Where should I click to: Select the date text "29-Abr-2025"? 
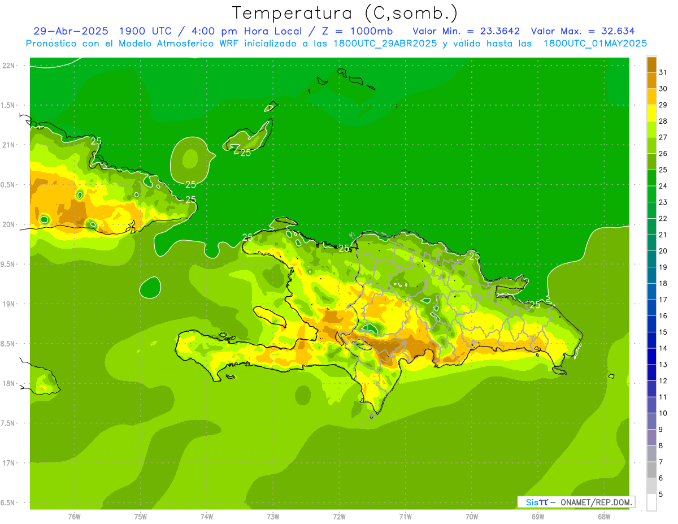tap(71, 31)
